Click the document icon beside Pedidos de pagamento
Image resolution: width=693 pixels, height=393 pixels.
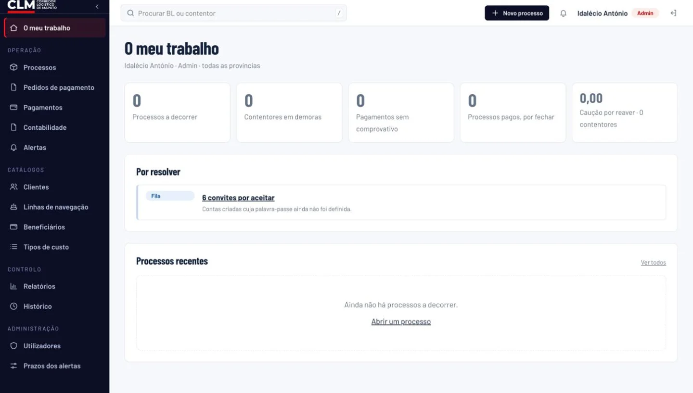tap(13, 87)
